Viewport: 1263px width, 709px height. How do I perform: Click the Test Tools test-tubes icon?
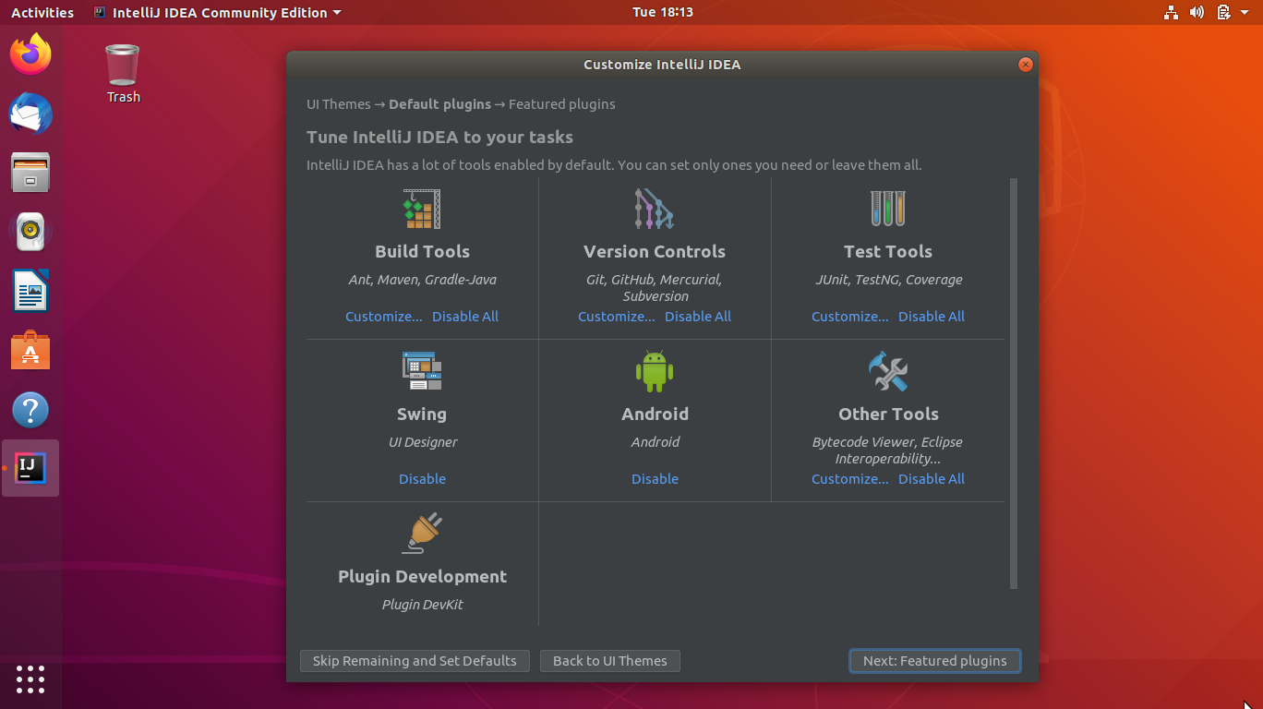pyautogui.click(x=888, y=209)
